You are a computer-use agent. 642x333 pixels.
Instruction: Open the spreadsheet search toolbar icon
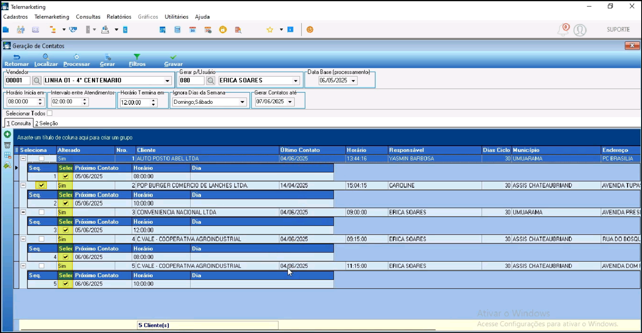(x=238, y=30)
